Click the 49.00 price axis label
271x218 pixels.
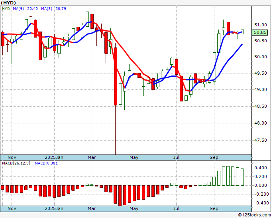261,89
